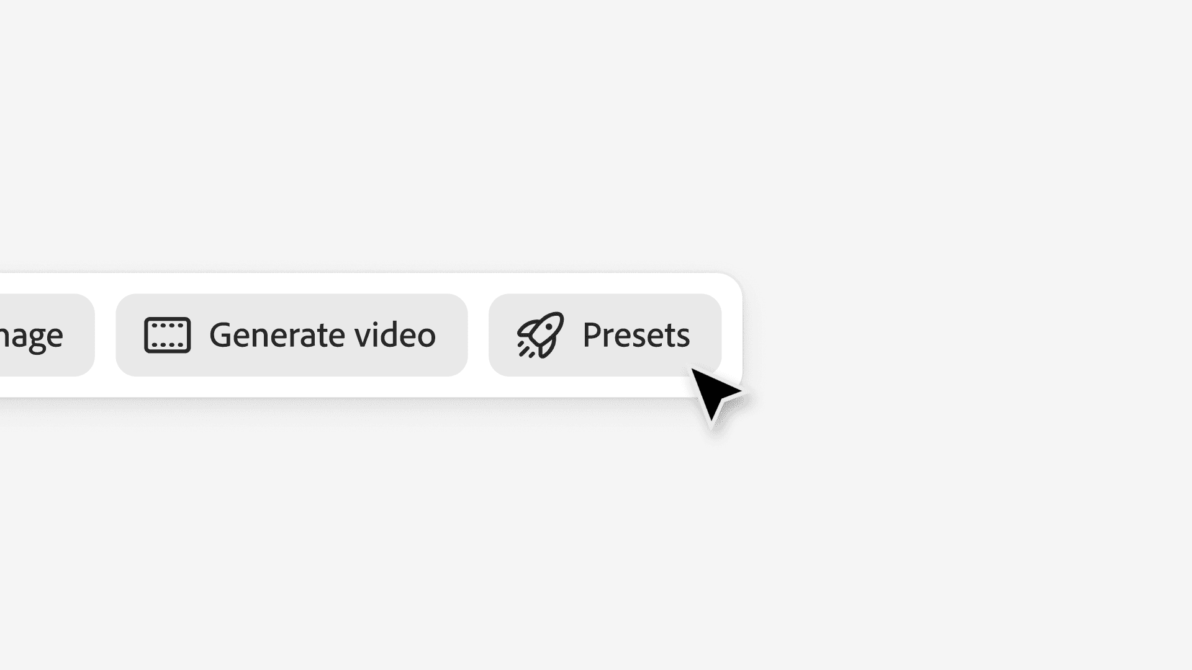
Task: Click the white toolbar border right of Presets
Action: [732, 335]
